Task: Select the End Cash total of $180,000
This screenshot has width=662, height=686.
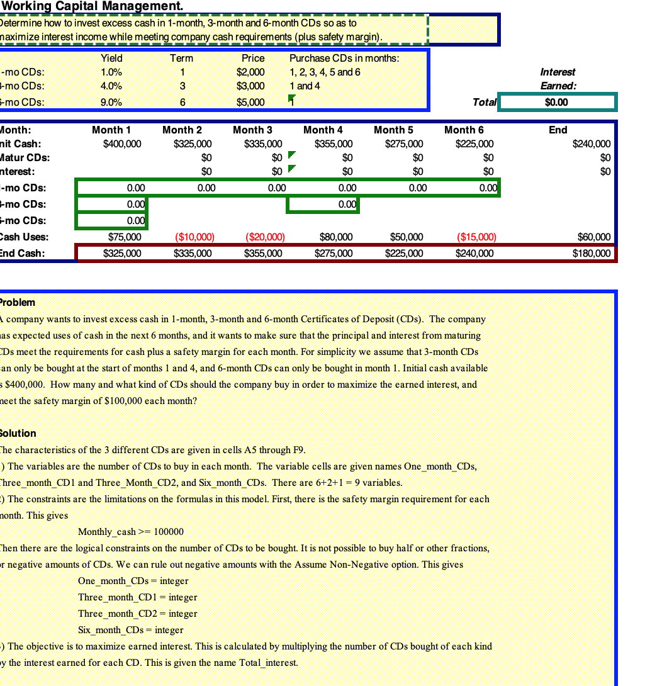Action: tap(592, 253)
